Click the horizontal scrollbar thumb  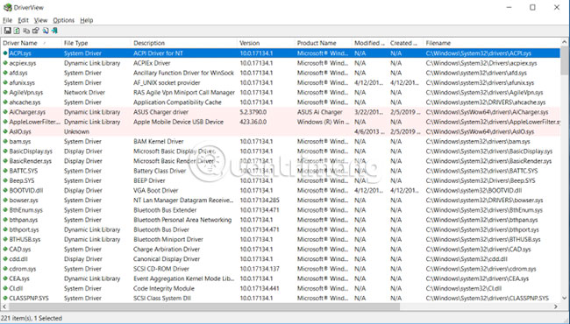pyautogui.click(x=203, y=306)
